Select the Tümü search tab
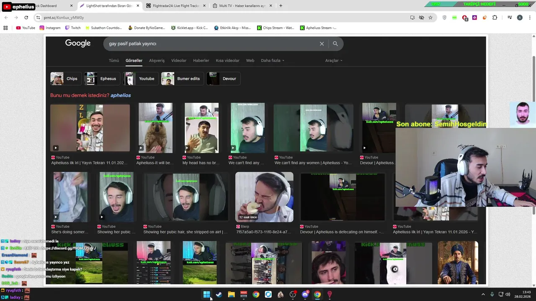Screen dimensions: 536x301 click(x=114, y=61)
